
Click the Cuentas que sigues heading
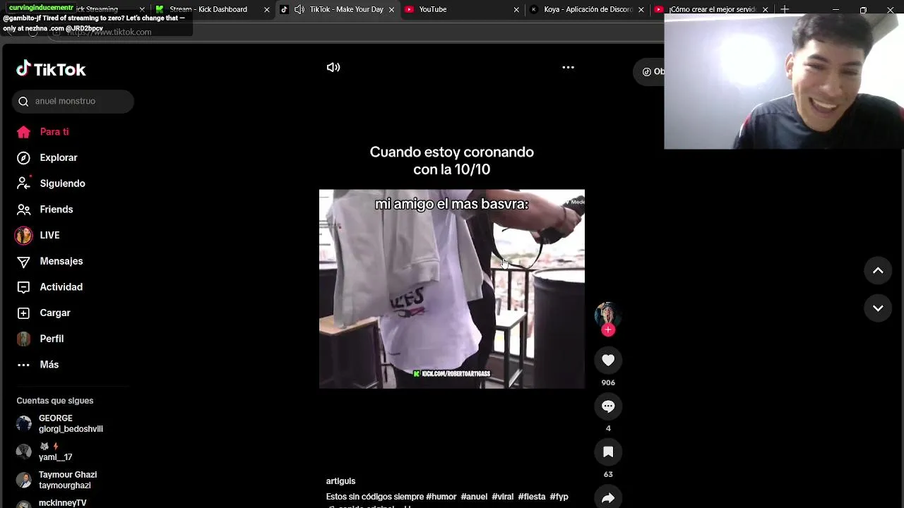(x=55, y=401)
